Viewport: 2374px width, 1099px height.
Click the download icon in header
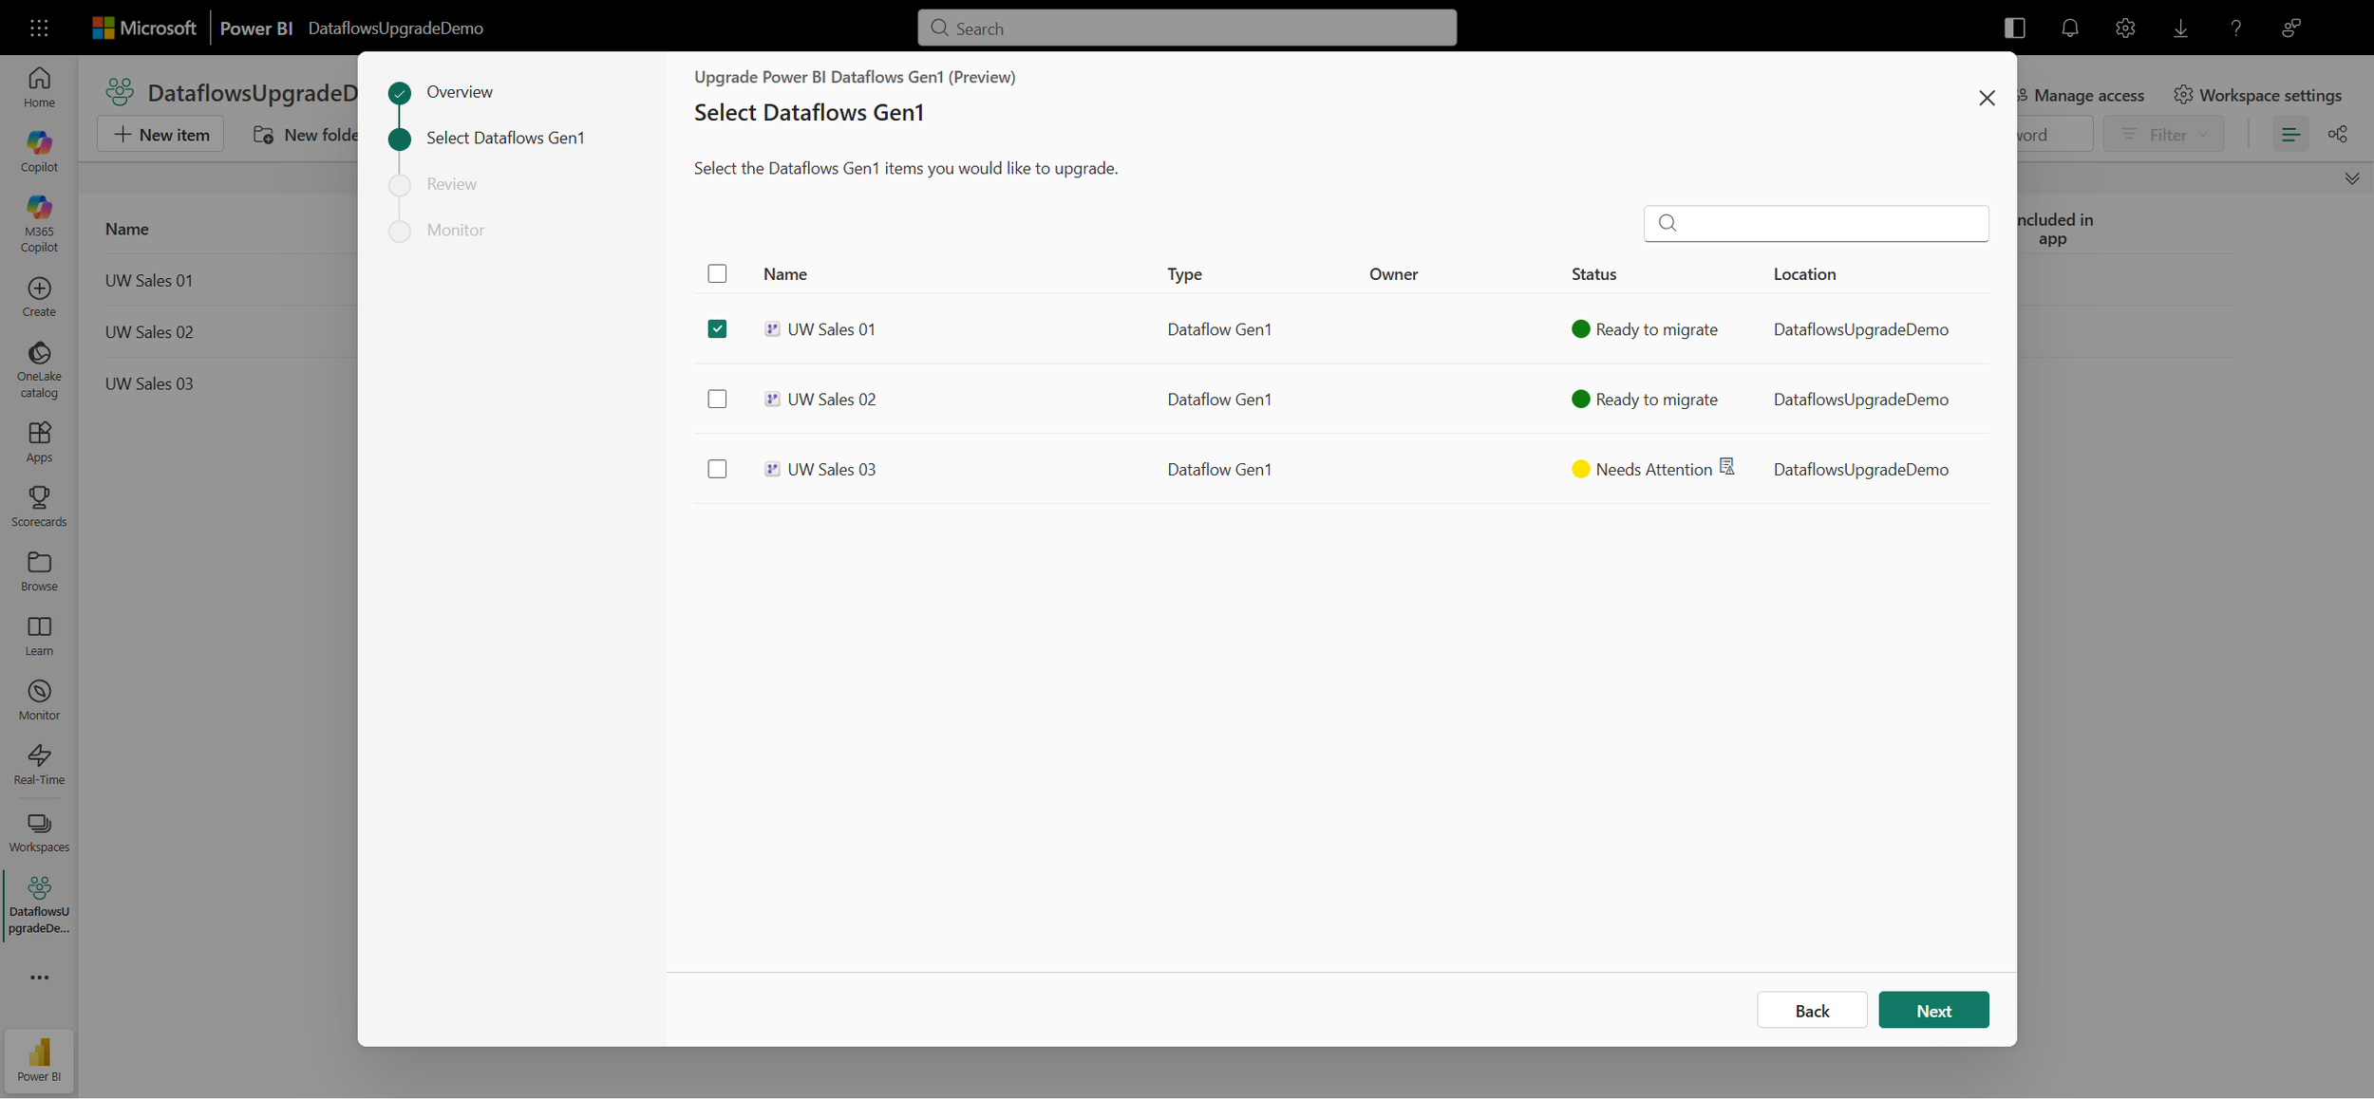(x=2180, y=28)
